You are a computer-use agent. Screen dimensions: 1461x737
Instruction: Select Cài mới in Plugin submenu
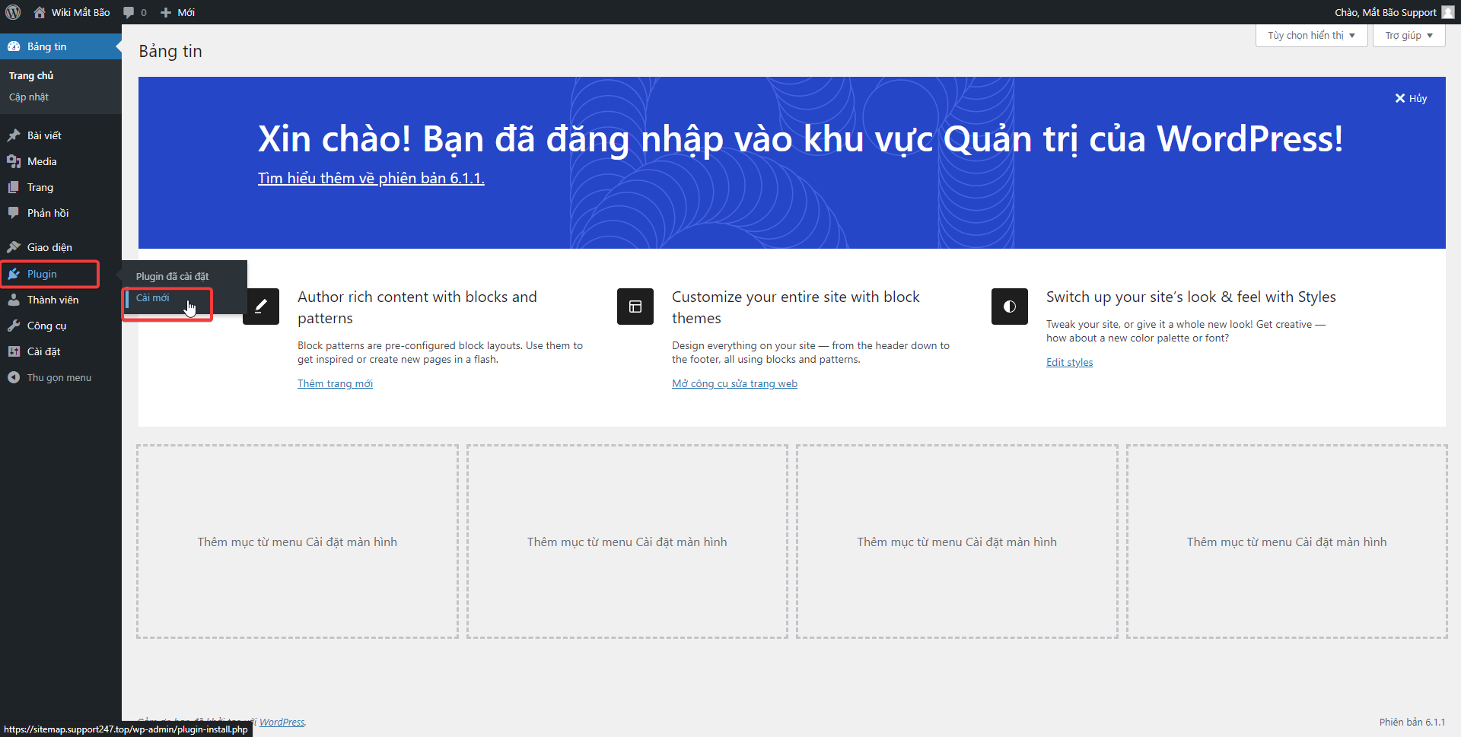(x=152, y=297)
